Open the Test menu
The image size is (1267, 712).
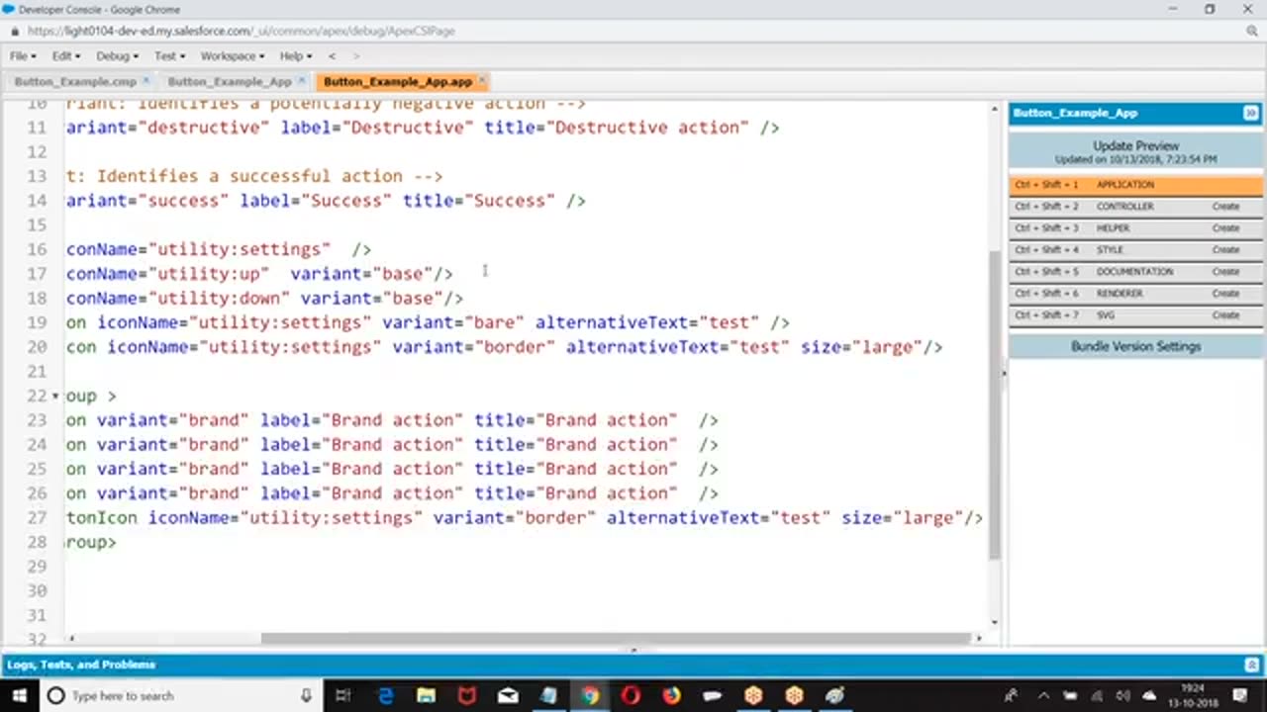pos(169,56)
